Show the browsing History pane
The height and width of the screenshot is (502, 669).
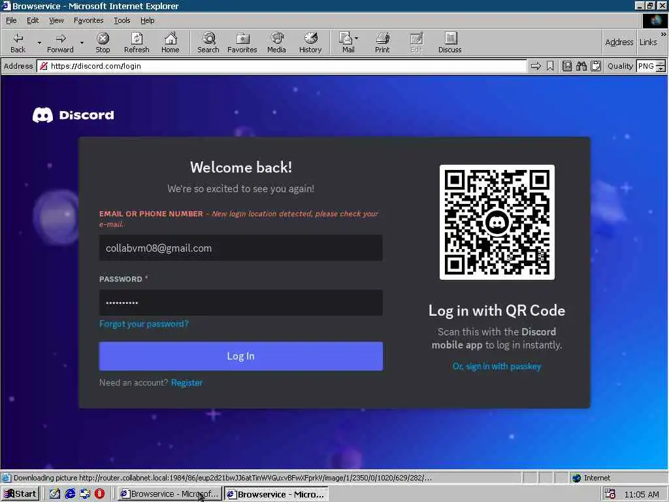click(310, 42)
